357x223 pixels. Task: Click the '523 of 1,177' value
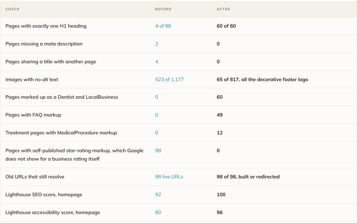pyautogui.click(x=170, y=79)
